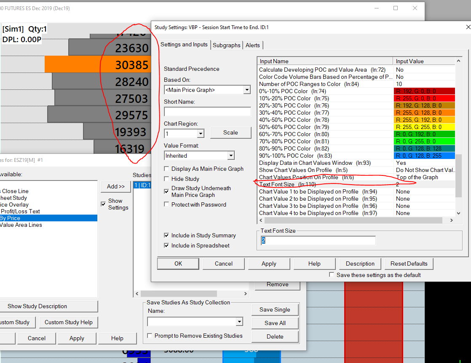Click the Text Font Size input box
Viewport: 471px width, 363px height.
pos(318,240)
